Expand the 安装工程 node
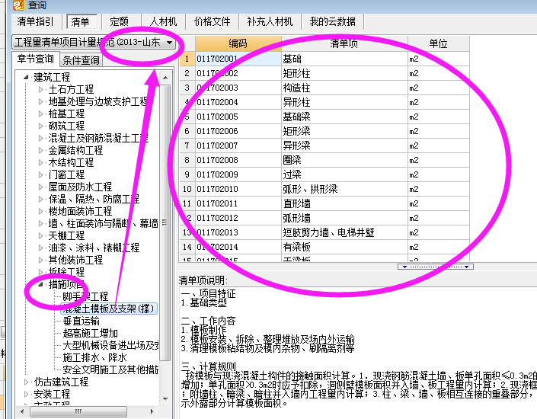This screenshot has height=419, width=537. tap(26, 394)
